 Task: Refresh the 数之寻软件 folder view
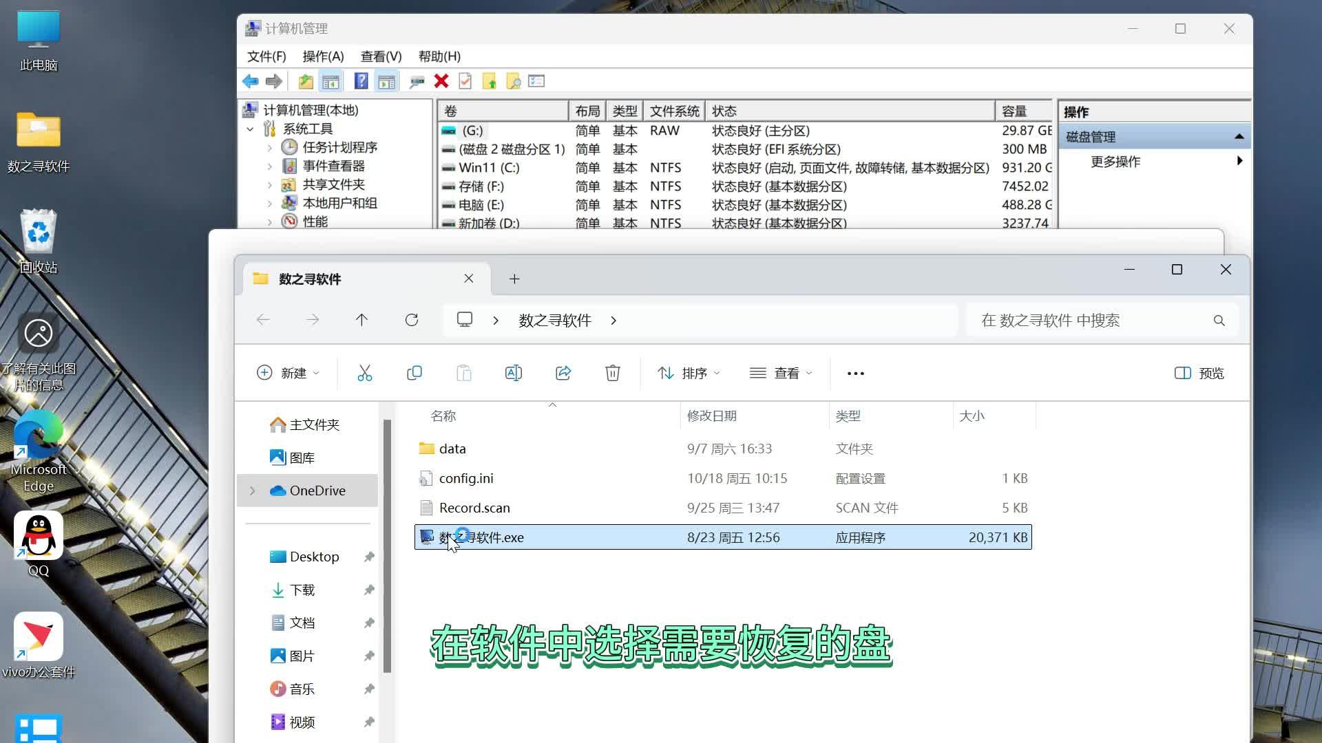[x=412, y=320]
